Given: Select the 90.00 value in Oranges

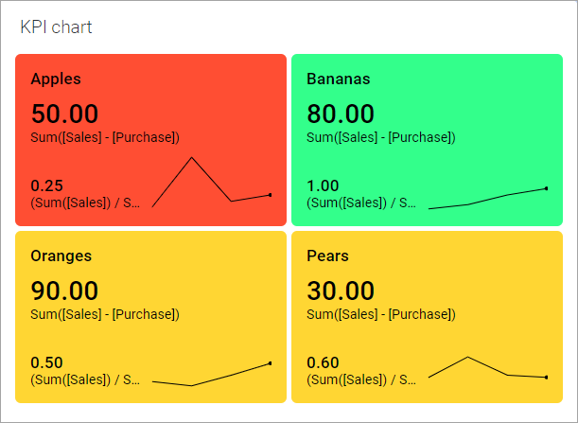Looking at the screenshot, I should tap(64, 291).
